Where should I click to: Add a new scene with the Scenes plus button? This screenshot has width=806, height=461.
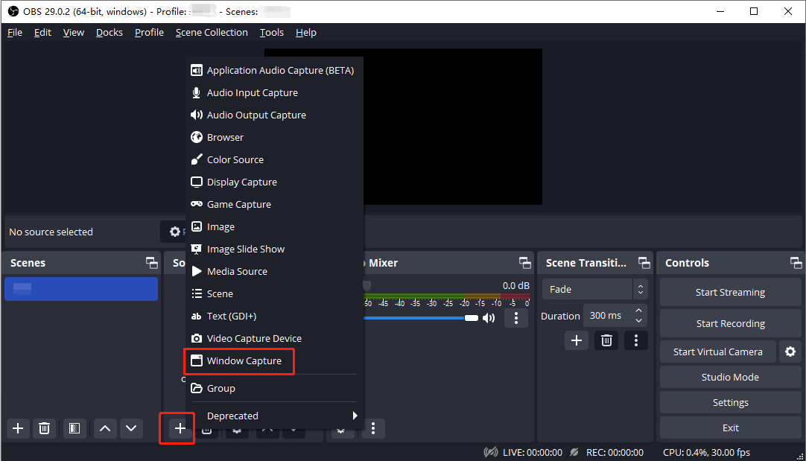tap(18, 428)
